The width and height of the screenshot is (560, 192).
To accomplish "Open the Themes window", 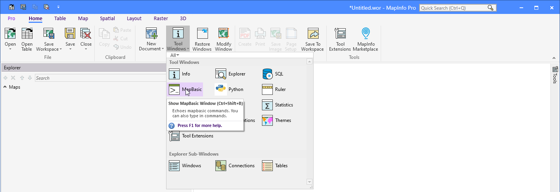I will pyautogui.click(x=276, y=120).
